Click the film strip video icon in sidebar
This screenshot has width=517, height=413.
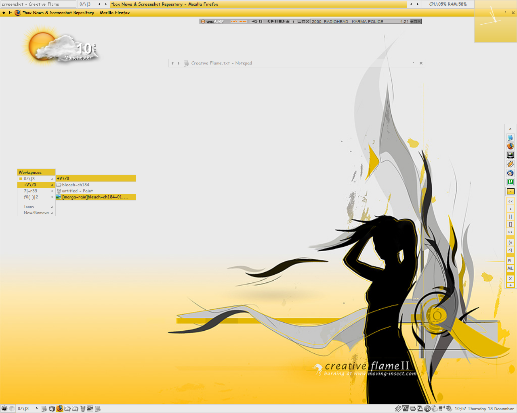click(511, 155)
